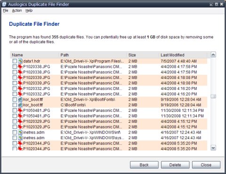Click font icon of kor_boot.ttf in E:\Old_Drive

[x=20, y=99]
